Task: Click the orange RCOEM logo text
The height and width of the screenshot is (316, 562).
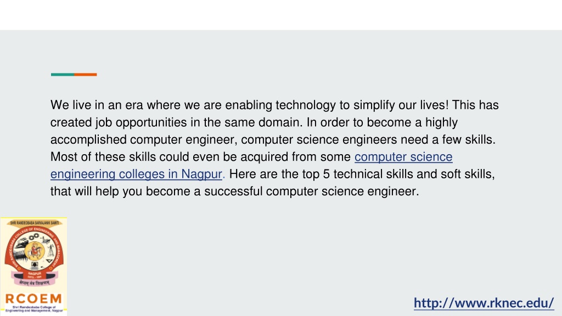Action: click(33, 299)
